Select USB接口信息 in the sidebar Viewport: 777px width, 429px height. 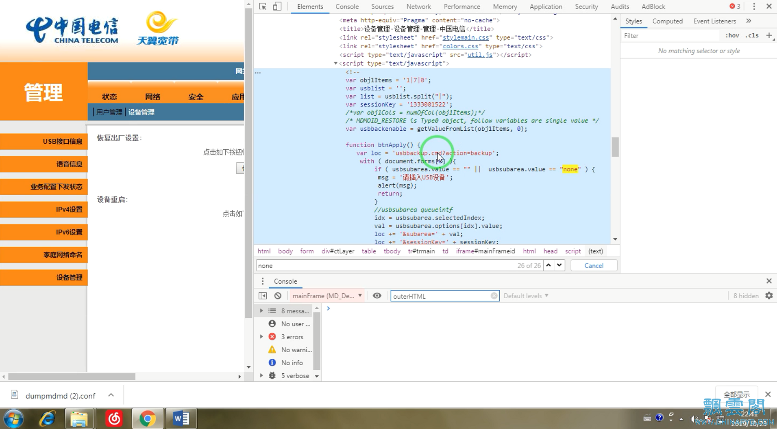(44, 141)
